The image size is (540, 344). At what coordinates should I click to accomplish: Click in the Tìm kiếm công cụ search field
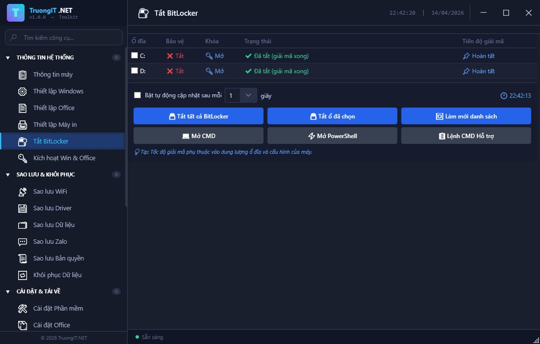point(64,37)
